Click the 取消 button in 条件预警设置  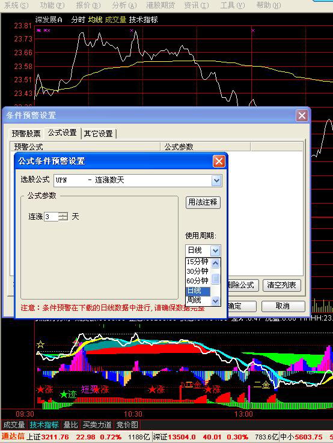(283, 306)
